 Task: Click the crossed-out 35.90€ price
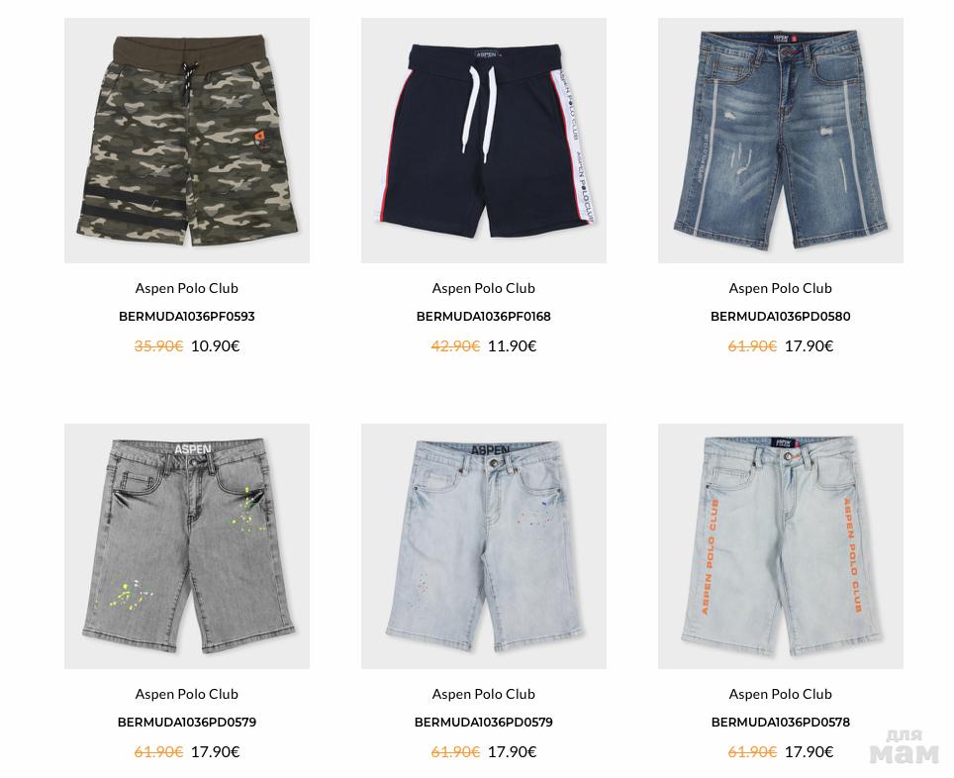click(x=158, y=346)
